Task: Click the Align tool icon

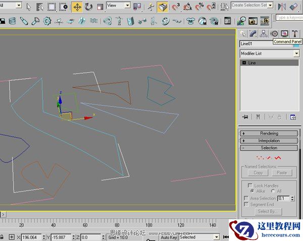Action: [x=294, y=7]
